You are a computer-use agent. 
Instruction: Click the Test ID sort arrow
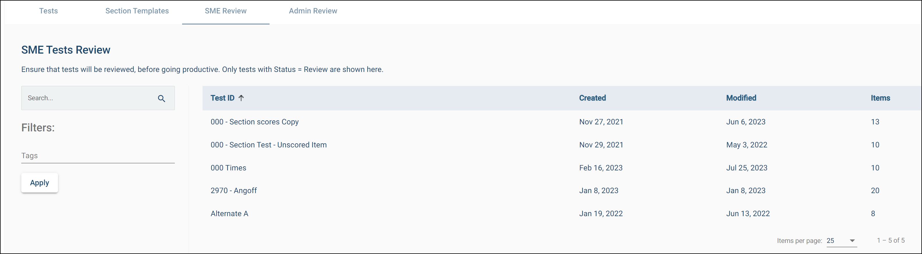point(241,98)
